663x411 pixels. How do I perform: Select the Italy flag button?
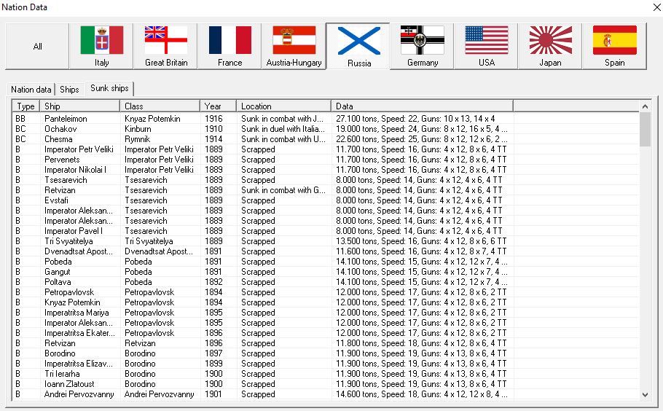tap(101, 46)
